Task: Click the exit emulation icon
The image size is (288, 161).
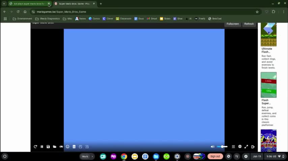Action: tap(253, 147)
